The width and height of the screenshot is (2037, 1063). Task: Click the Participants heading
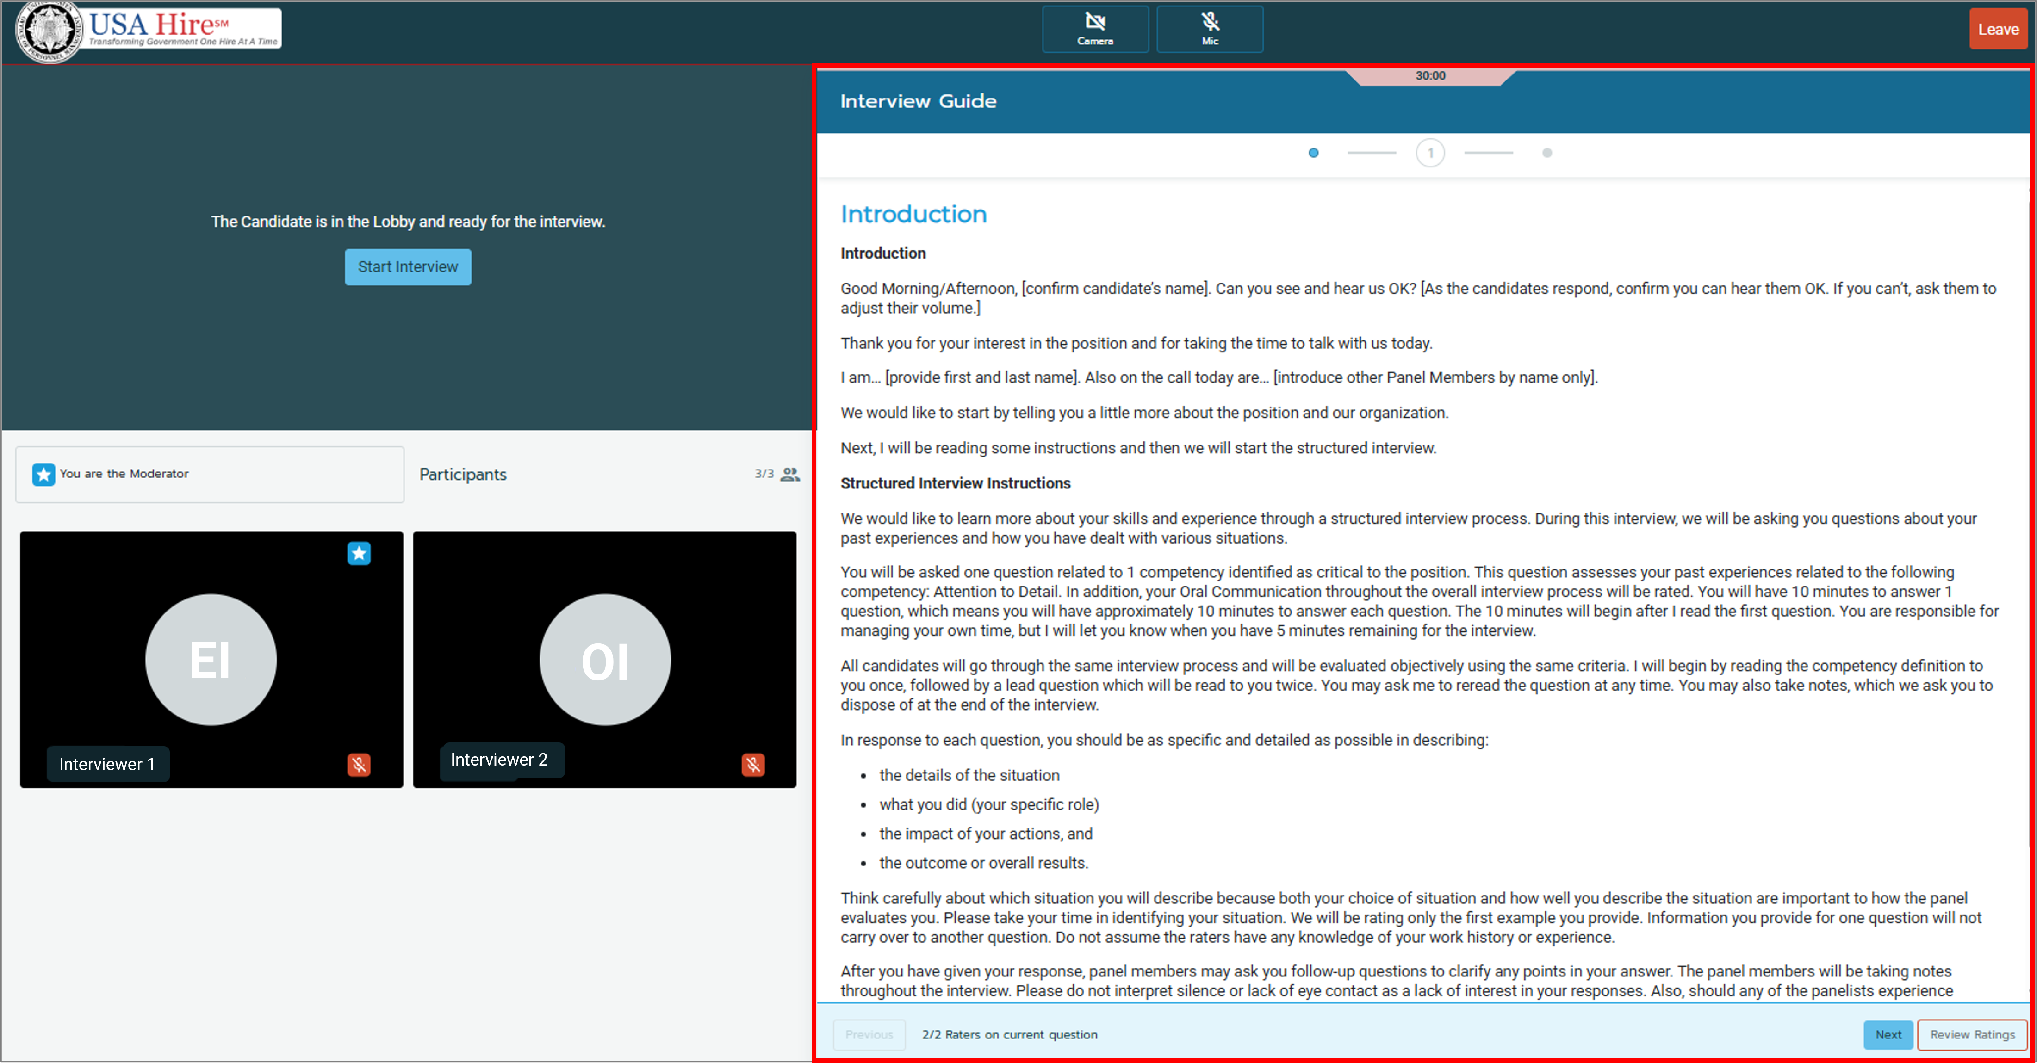(x=463, y=474)
